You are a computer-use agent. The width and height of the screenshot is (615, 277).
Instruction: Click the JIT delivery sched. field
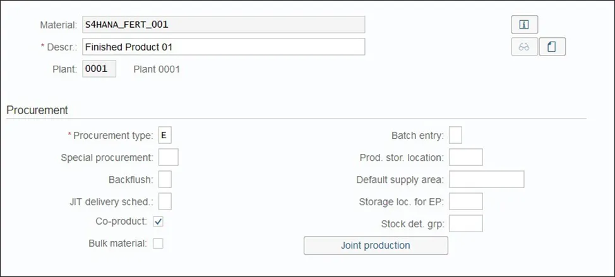click(165, 201)
